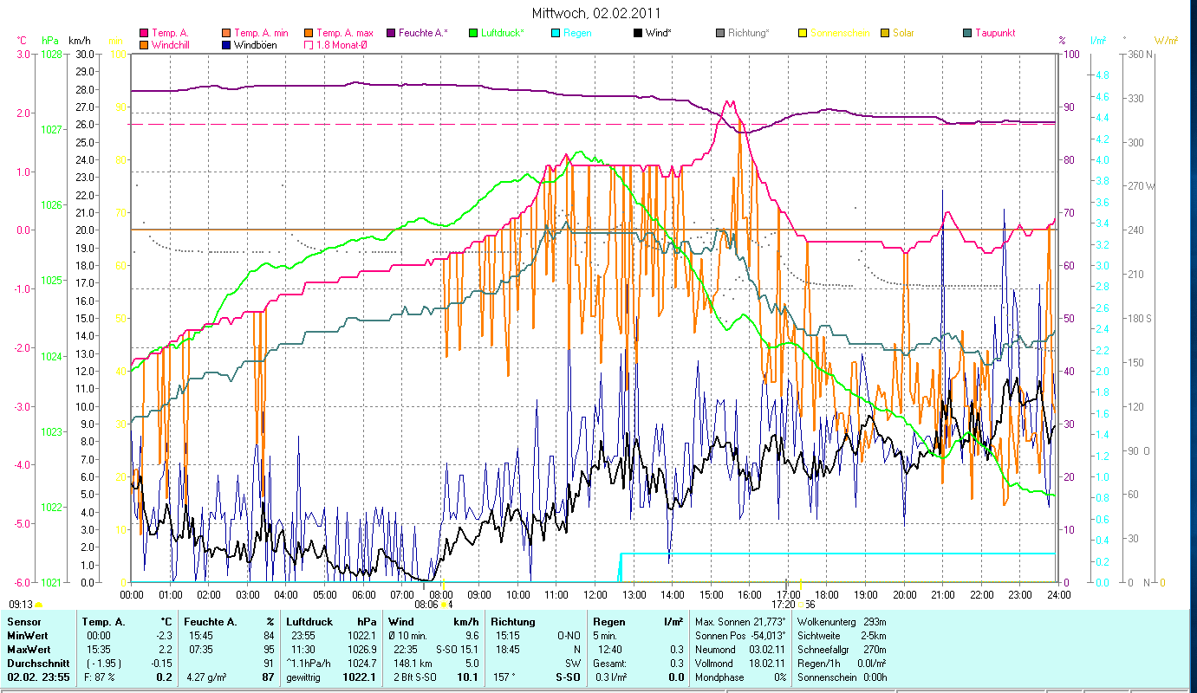Click the orange Windchill legend square
Viewport: 1197px width, 693px height.
[144, 45]
